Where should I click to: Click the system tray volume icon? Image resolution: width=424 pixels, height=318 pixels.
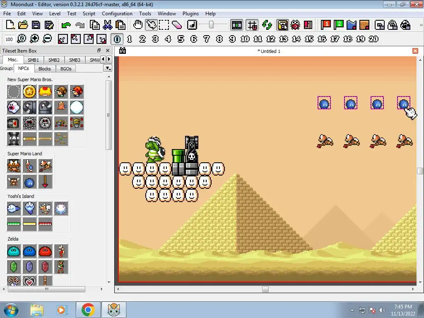click(x=382, y=310)
